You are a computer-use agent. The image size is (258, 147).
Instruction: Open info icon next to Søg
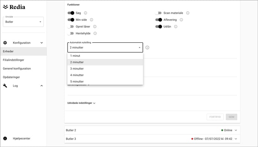[85, 13]
